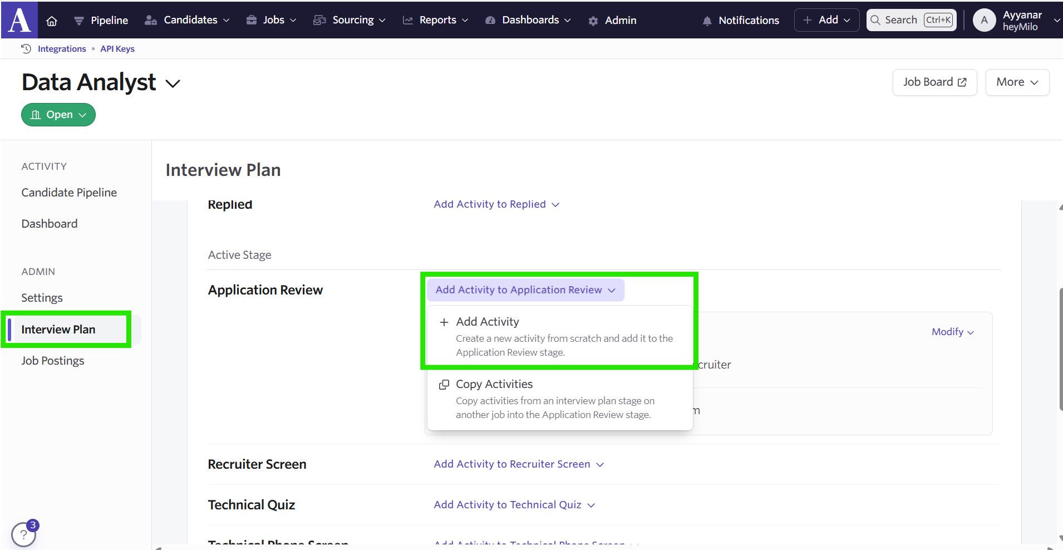Image resolution: width=1063 pixels, height=550 pixels.
Task: Open Admin gear in navigation bar
Action: [593, 21]
